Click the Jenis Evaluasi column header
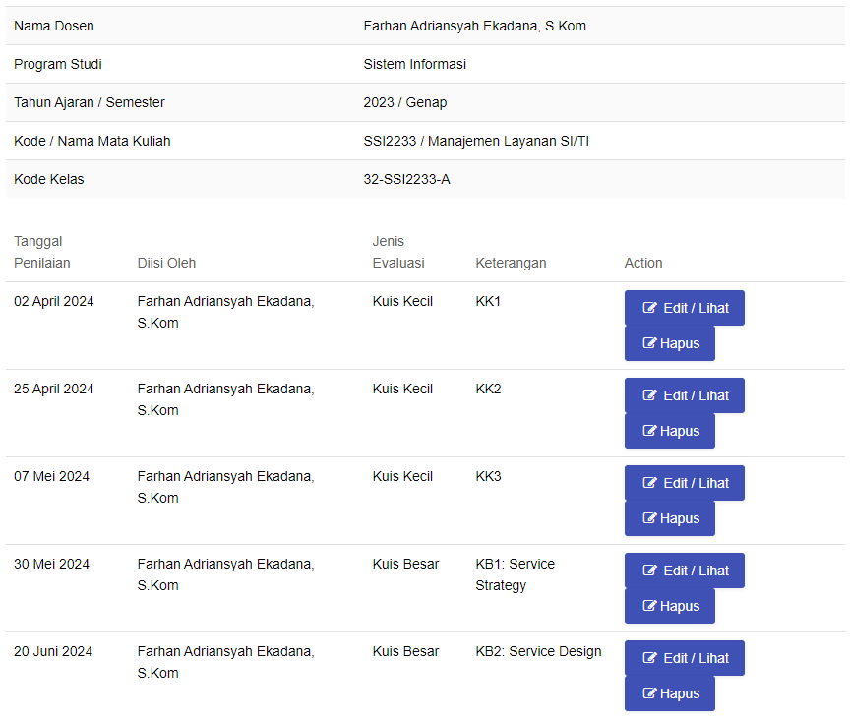This screenshot has width=850, height=721. point(397,252)
